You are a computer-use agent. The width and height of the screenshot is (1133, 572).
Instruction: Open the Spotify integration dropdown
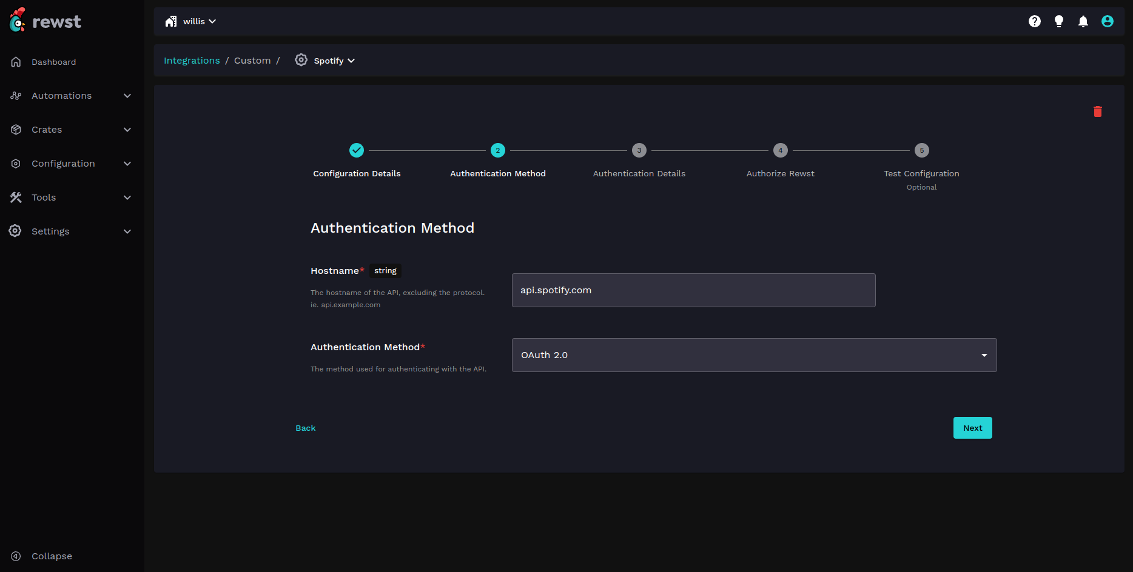(x=334, y=61)
